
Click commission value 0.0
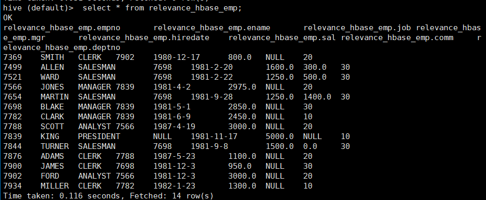tap(310, 146)
